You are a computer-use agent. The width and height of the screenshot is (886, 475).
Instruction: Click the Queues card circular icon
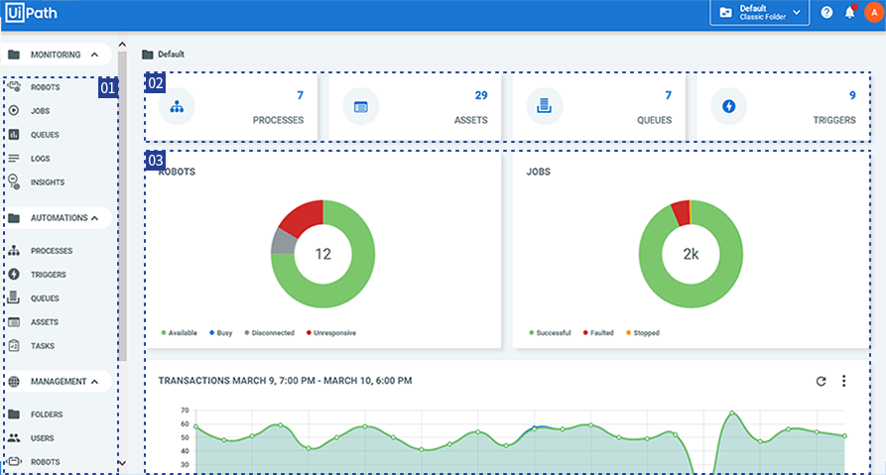545,106
